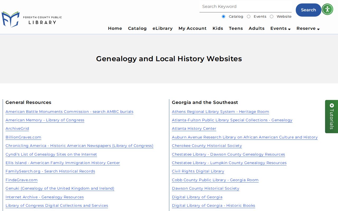This screenshot has width=338, height=211.
Task: Open the accessibility options icon
Action: click(x=327, y=9)
